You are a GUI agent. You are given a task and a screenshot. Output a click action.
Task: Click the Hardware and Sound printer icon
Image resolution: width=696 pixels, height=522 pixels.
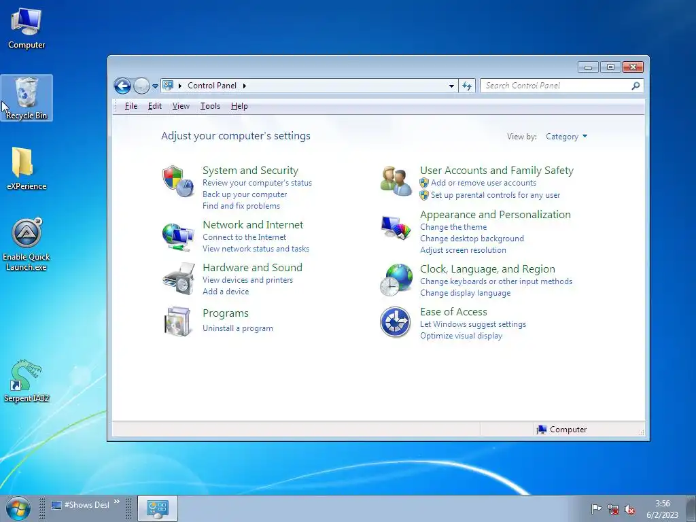coord(179,279)
